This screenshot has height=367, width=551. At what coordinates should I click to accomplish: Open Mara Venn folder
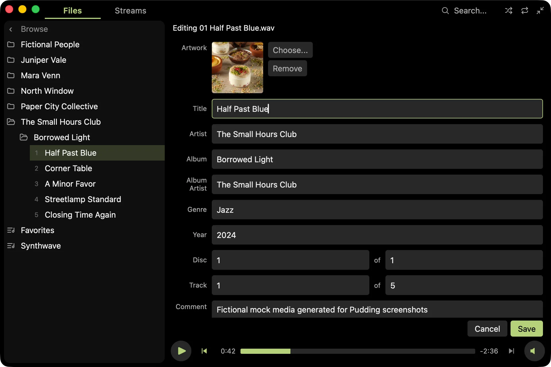click(x=84, y=75)
